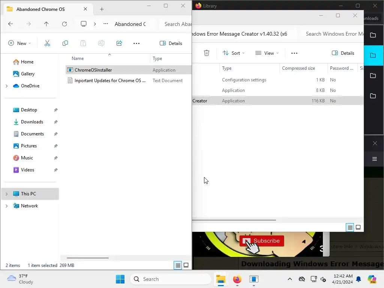Click the top folder icon in the Library sidebar
Viewport: 384px width, 288px height.
pos(373,35)
